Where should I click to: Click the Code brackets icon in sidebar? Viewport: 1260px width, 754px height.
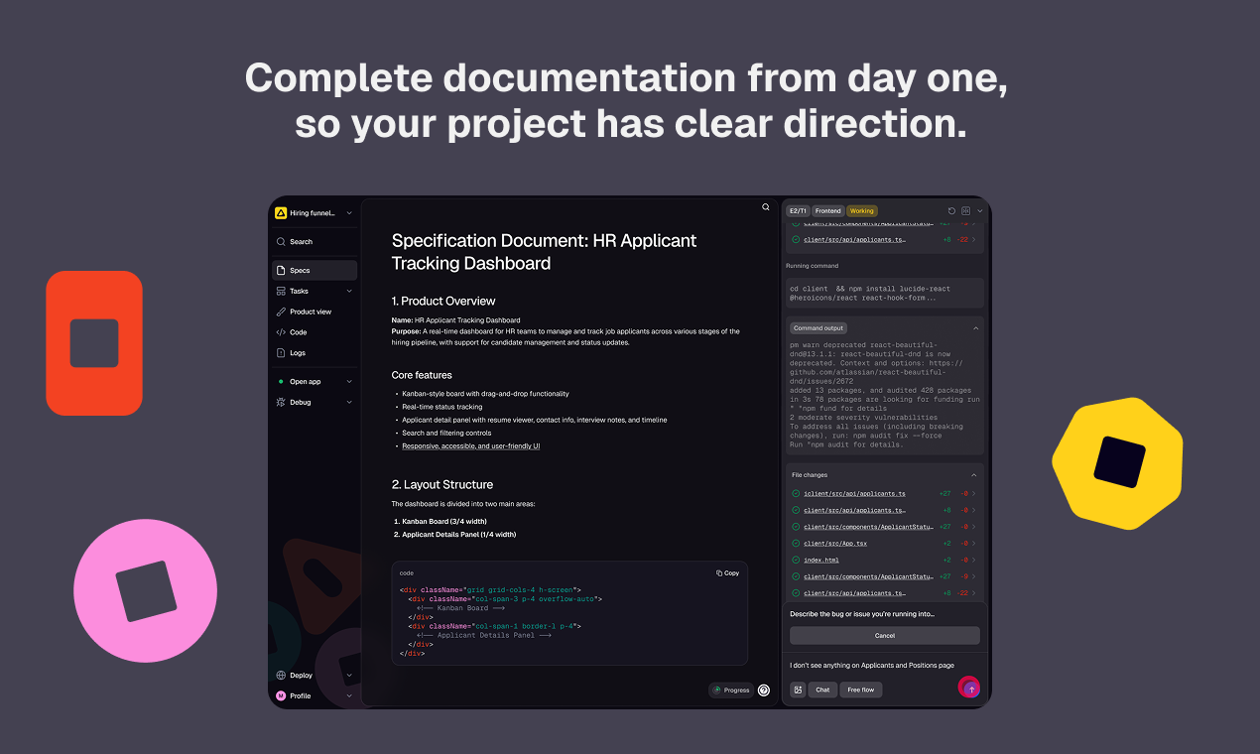281,332
